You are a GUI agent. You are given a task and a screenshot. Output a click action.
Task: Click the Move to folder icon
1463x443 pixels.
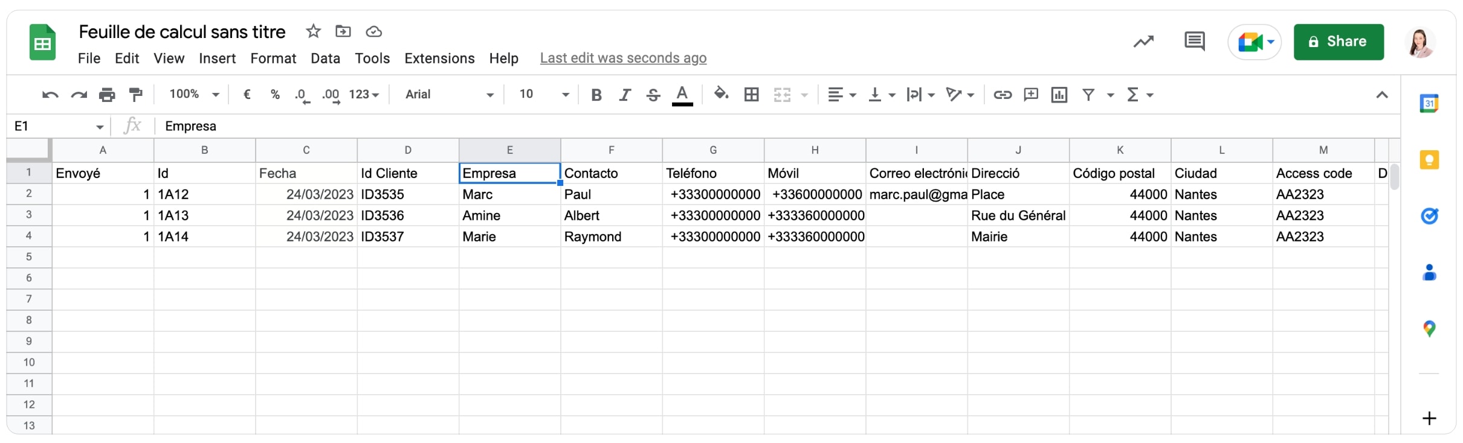pos(343,31)
